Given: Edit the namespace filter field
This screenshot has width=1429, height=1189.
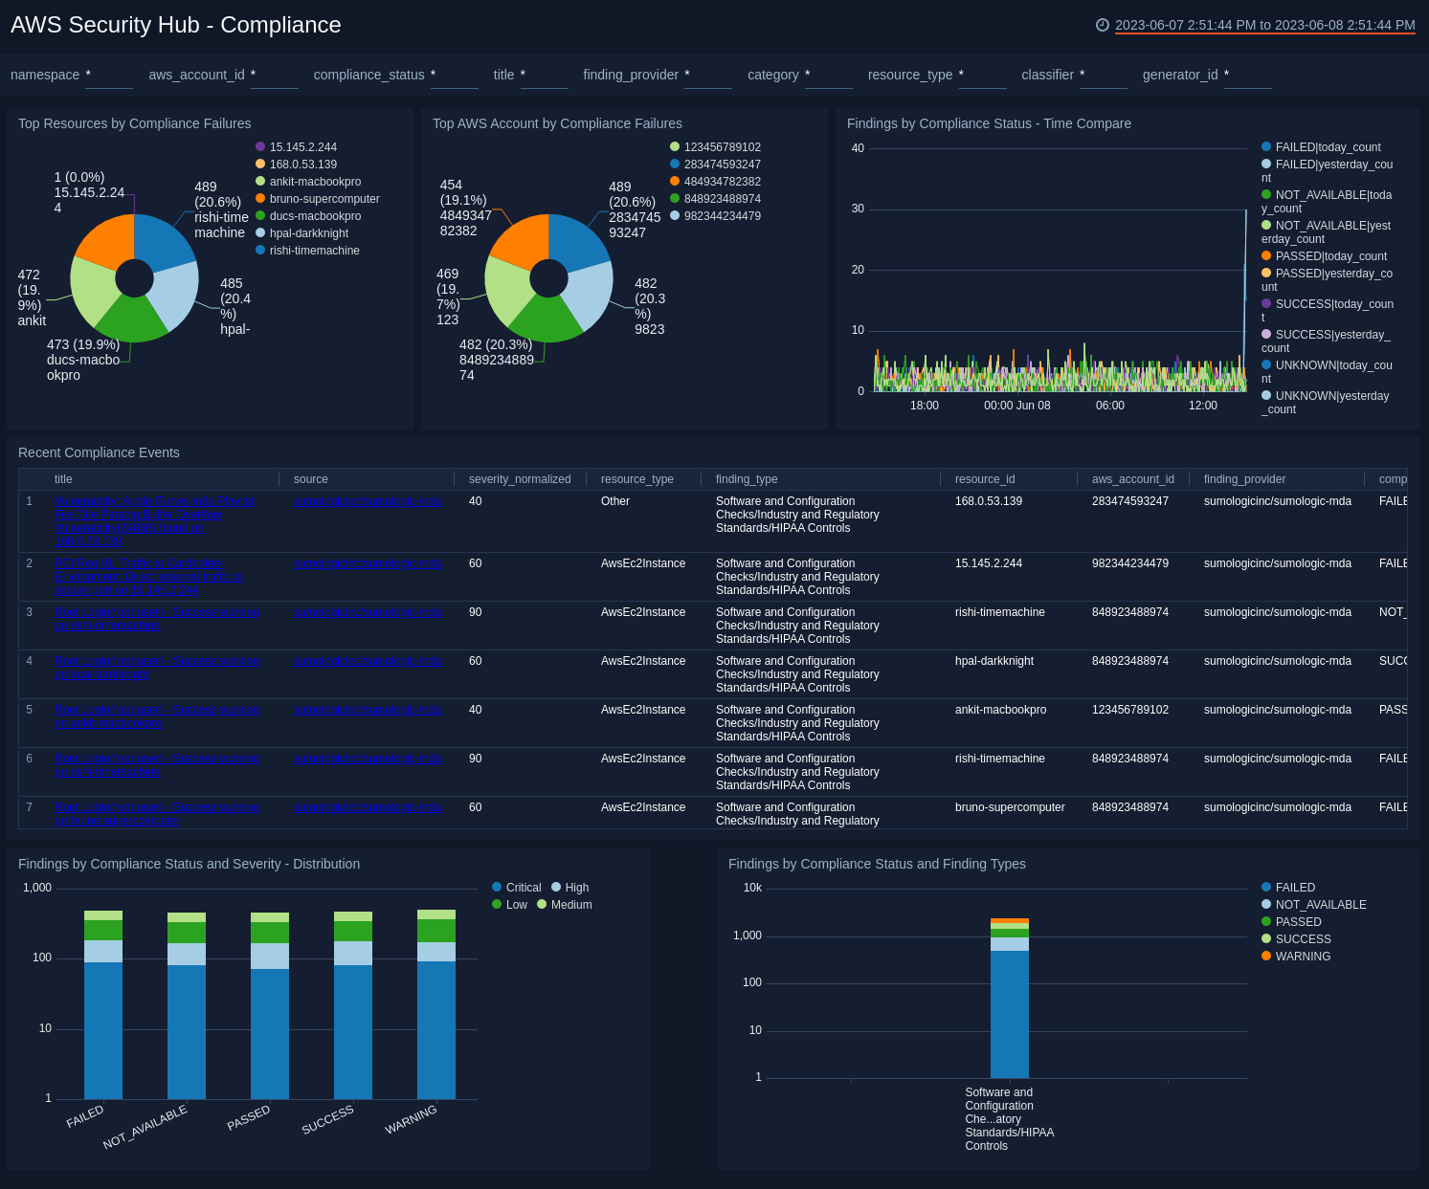Looking at the screenshot, I should [x=109, y=75].
